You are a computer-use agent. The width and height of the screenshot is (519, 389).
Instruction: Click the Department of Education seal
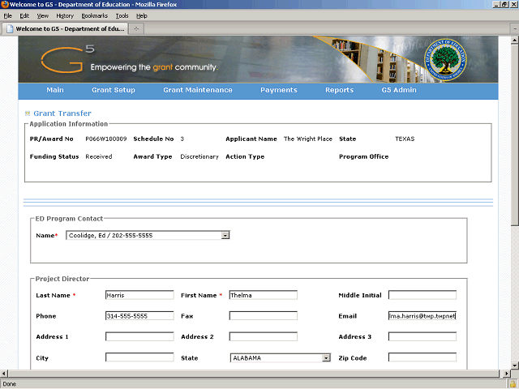pos(445,60)
